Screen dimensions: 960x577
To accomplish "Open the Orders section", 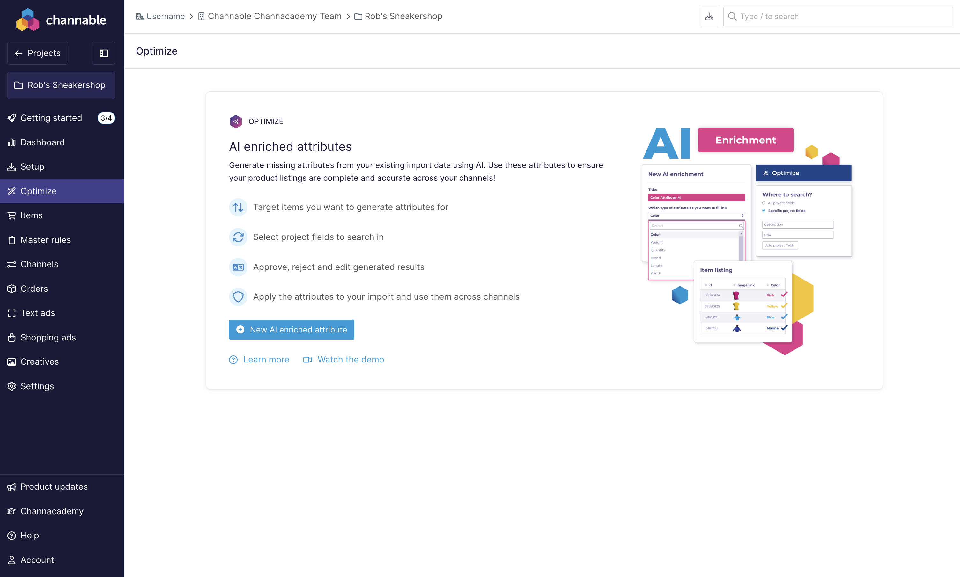I will tap(34, 288).
